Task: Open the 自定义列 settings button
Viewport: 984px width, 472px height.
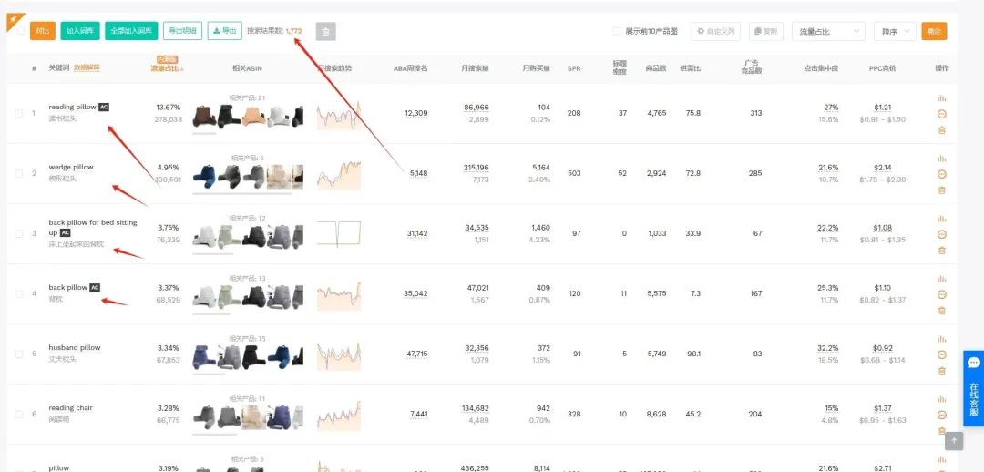Action: coord(716,31)
